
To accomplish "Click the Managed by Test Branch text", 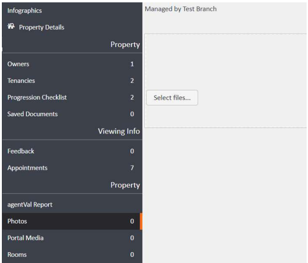I will click(x=181, y=9).
